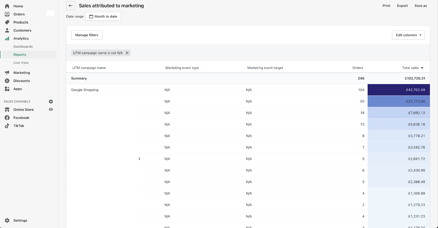View Online Store via eye icon
Screen dimensions: 438x228
click(x=51, y=109)
